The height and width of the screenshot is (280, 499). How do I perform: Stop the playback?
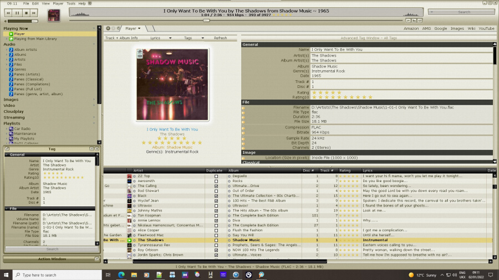tap(26, 13)
